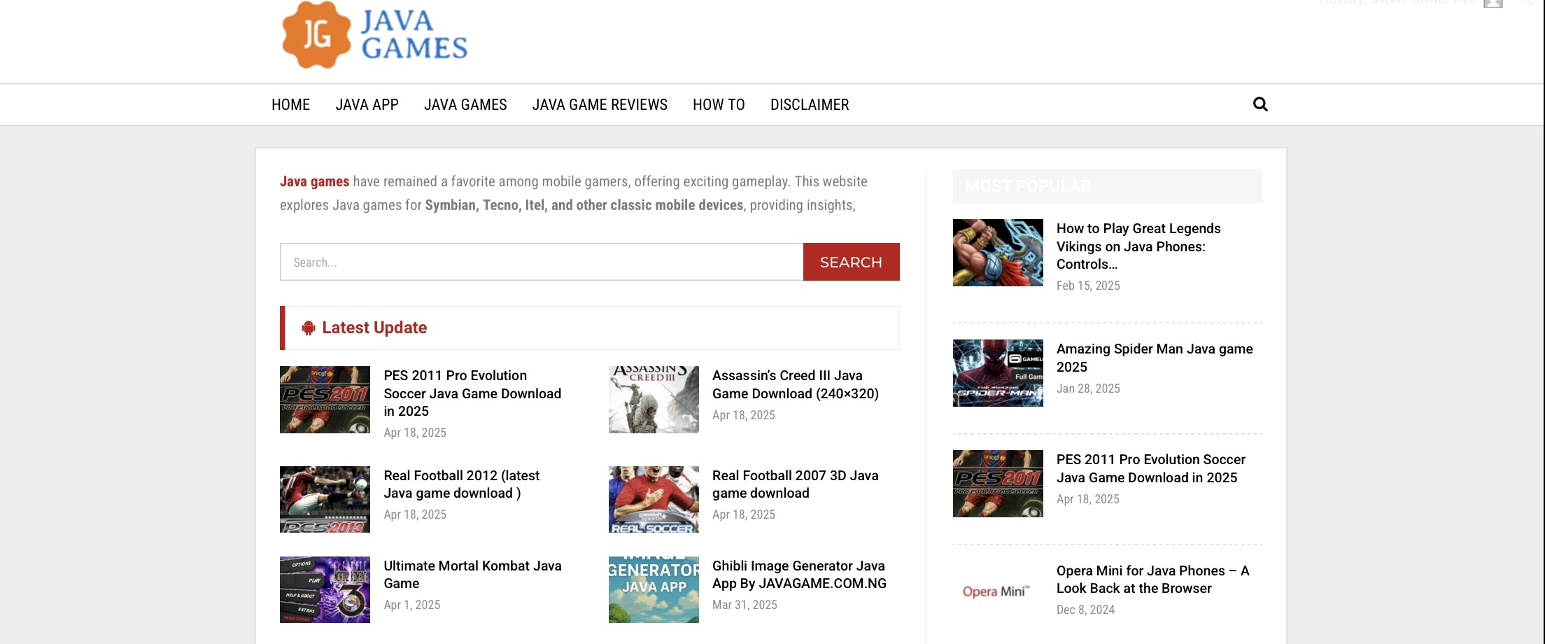Click the 'Dec 8, 2024' date text
1545x644 pixels.
click(1085, 610)
